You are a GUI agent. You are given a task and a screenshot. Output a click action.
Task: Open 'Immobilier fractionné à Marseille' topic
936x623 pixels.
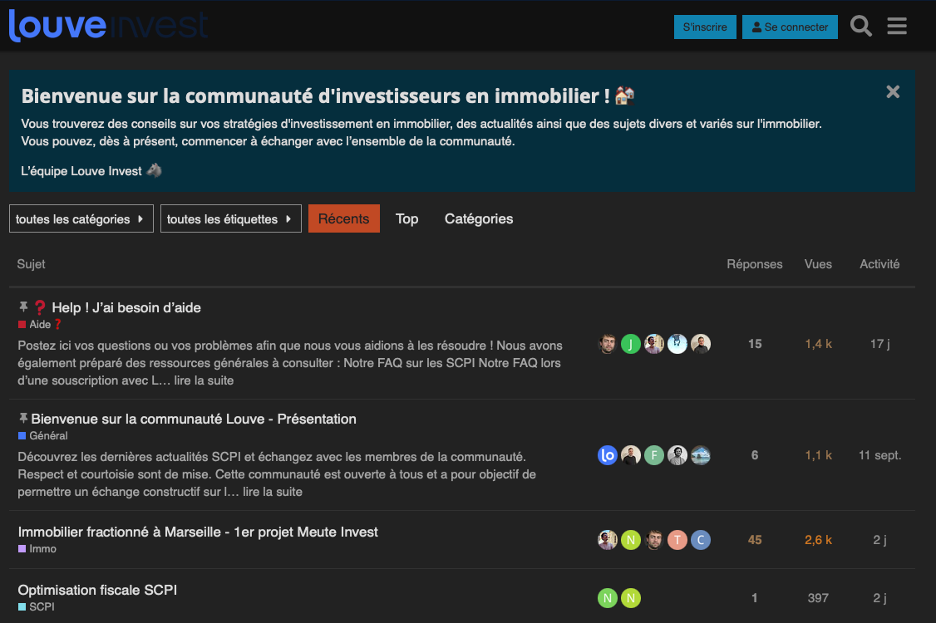pos(198,532)
